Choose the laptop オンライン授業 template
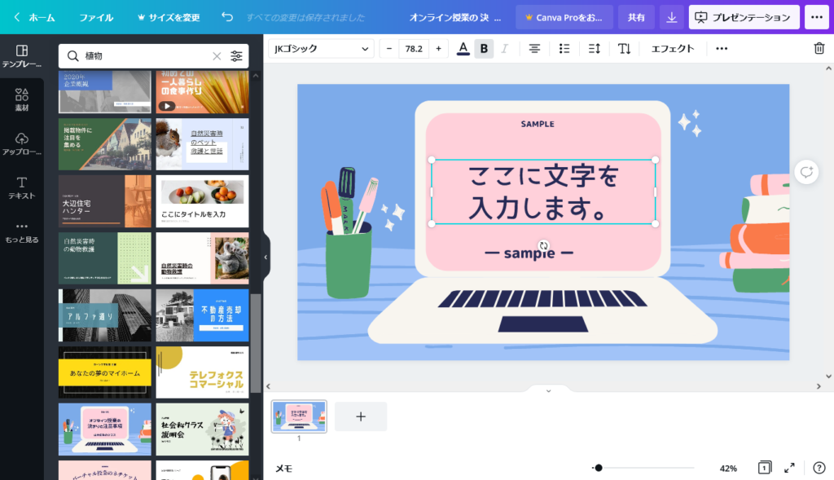834x480 pixels. [x=105, y=429]
